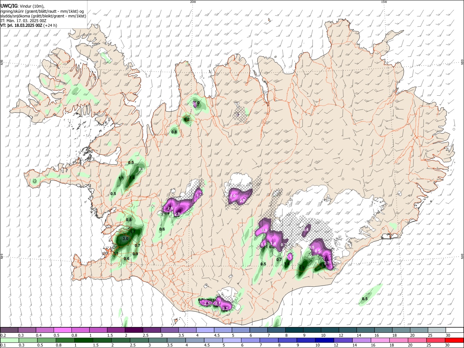Pick snow-scale swatch between 16 and 18
Image resolution: width=464 pixels, height=348 pixels.
384,330
